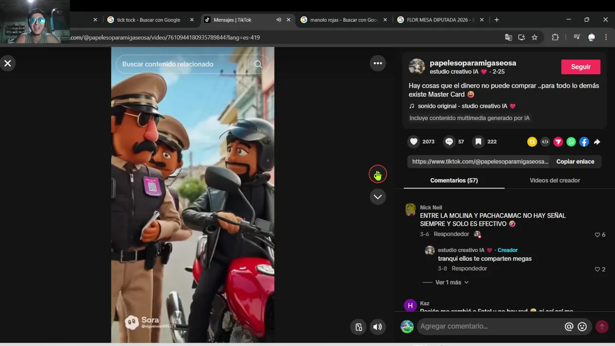
Task: Like the creator's reply comment
Action: point(597,270)
